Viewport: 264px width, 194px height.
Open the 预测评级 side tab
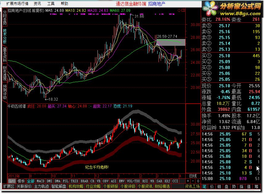5,92
